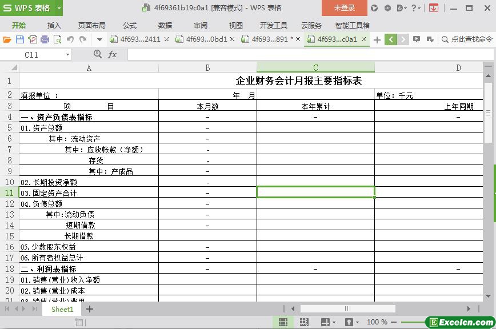Print the spreadsheet using the printer icon
The height and width of the screenshot is (329, 496).
click(45, 39)
